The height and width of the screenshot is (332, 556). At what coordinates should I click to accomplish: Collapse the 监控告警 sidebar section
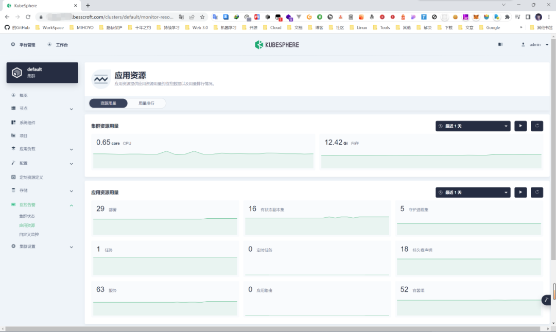pyautogui.click(x=42, y=205)
